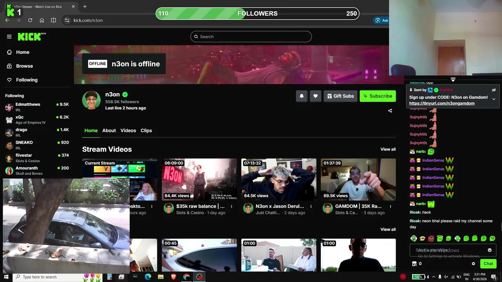
Task: Toggle n3on notification bell
Action: (x=302, y=96)
